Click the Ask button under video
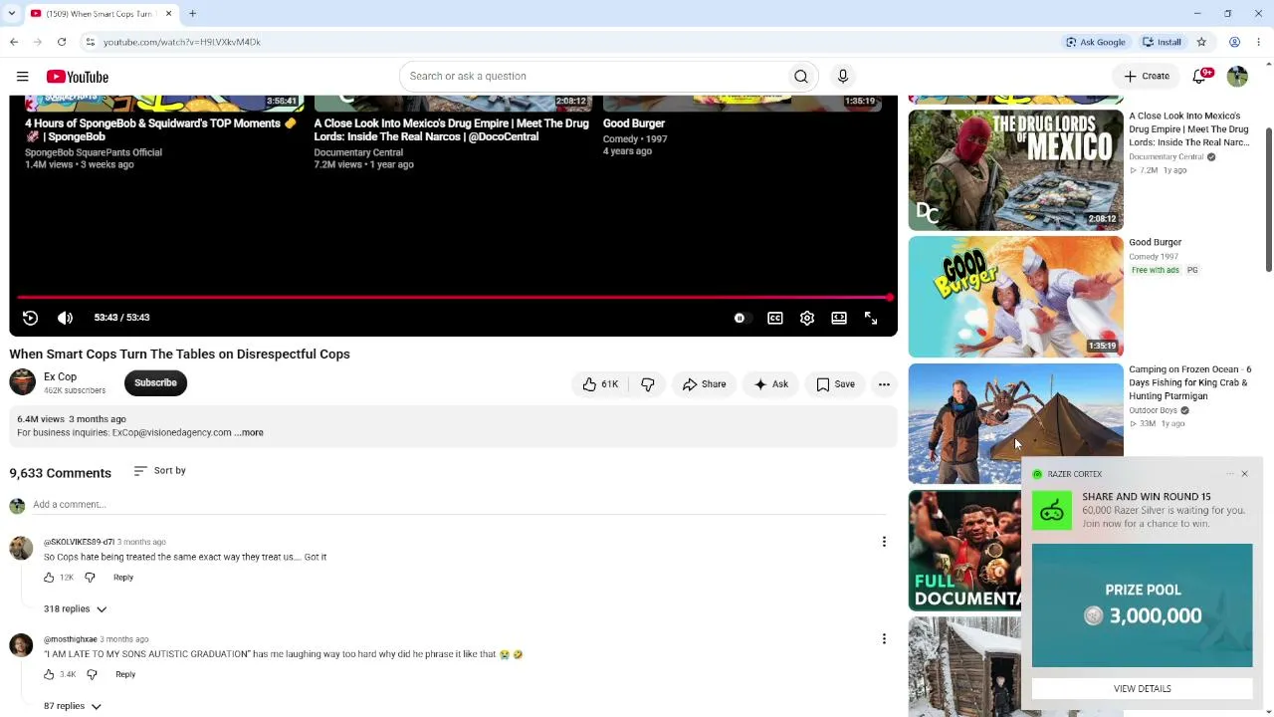Viewport: 1274px width, 717px height. [771, 384]
